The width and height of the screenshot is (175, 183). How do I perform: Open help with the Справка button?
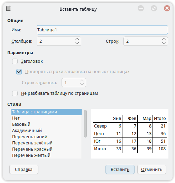point(24,170)
